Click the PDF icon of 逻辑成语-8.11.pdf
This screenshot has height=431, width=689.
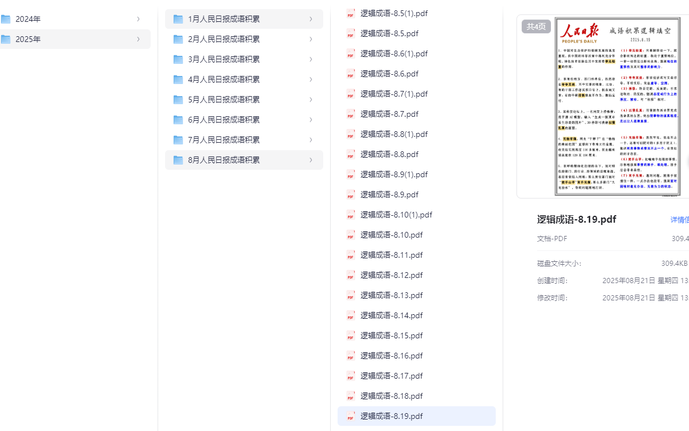coord(351,255)
